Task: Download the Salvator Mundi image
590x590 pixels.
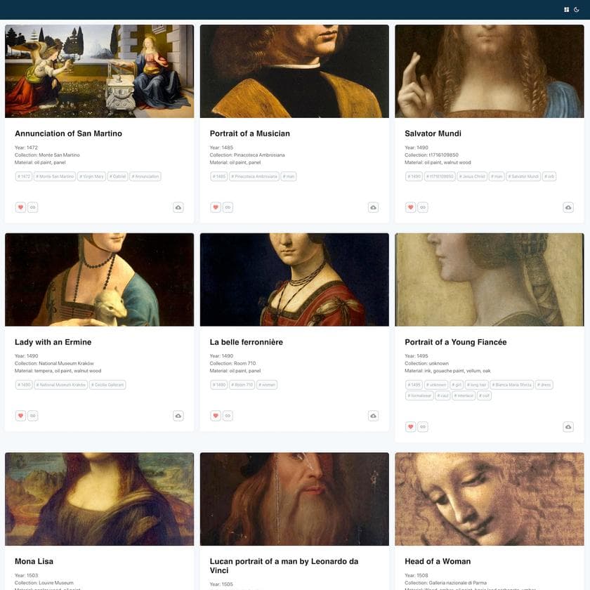Action: [568, 207]
